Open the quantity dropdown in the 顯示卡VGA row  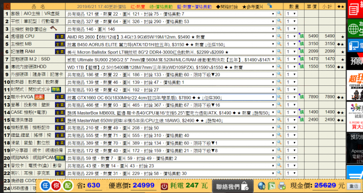coord(291,97)
